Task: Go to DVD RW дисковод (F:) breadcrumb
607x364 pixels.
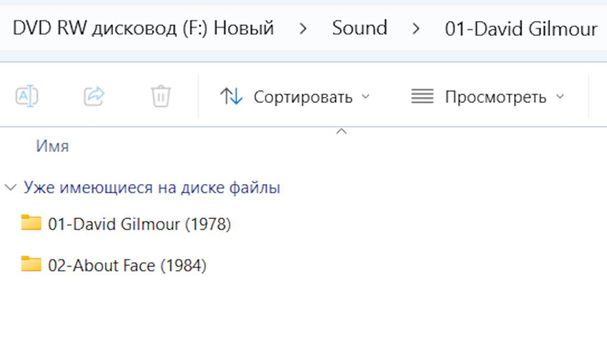Action: click(143, 28)
